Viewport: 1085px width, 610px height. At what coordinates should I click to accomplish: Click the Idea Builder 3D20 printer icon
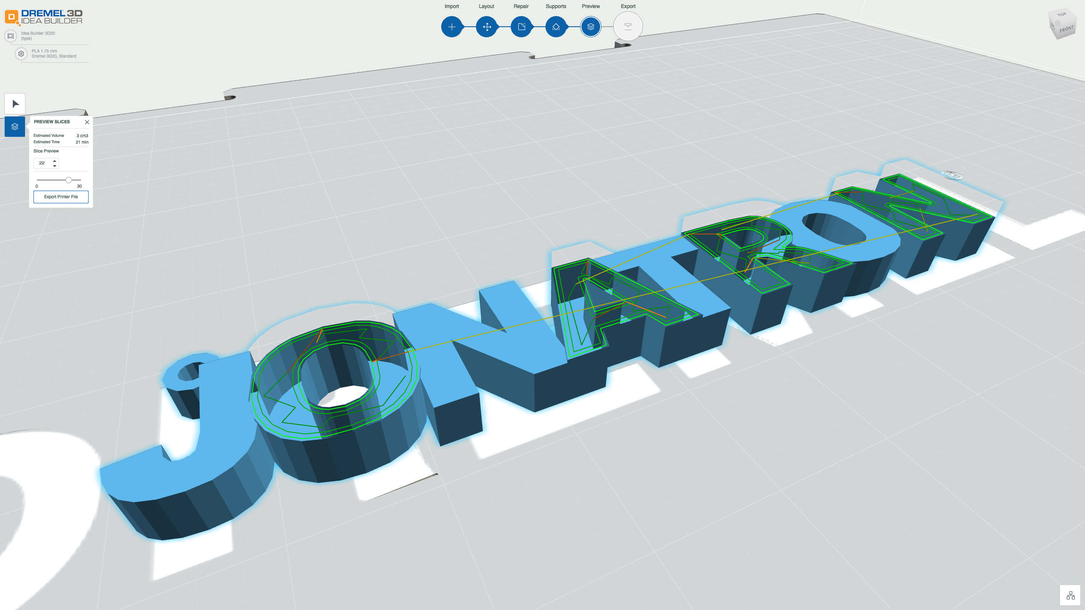(x=11, y=36)
